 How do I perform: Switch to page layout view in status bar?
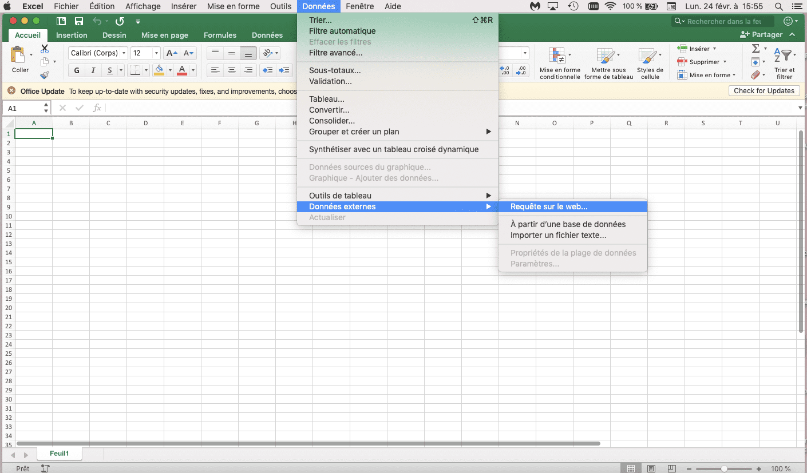point(651,468)
